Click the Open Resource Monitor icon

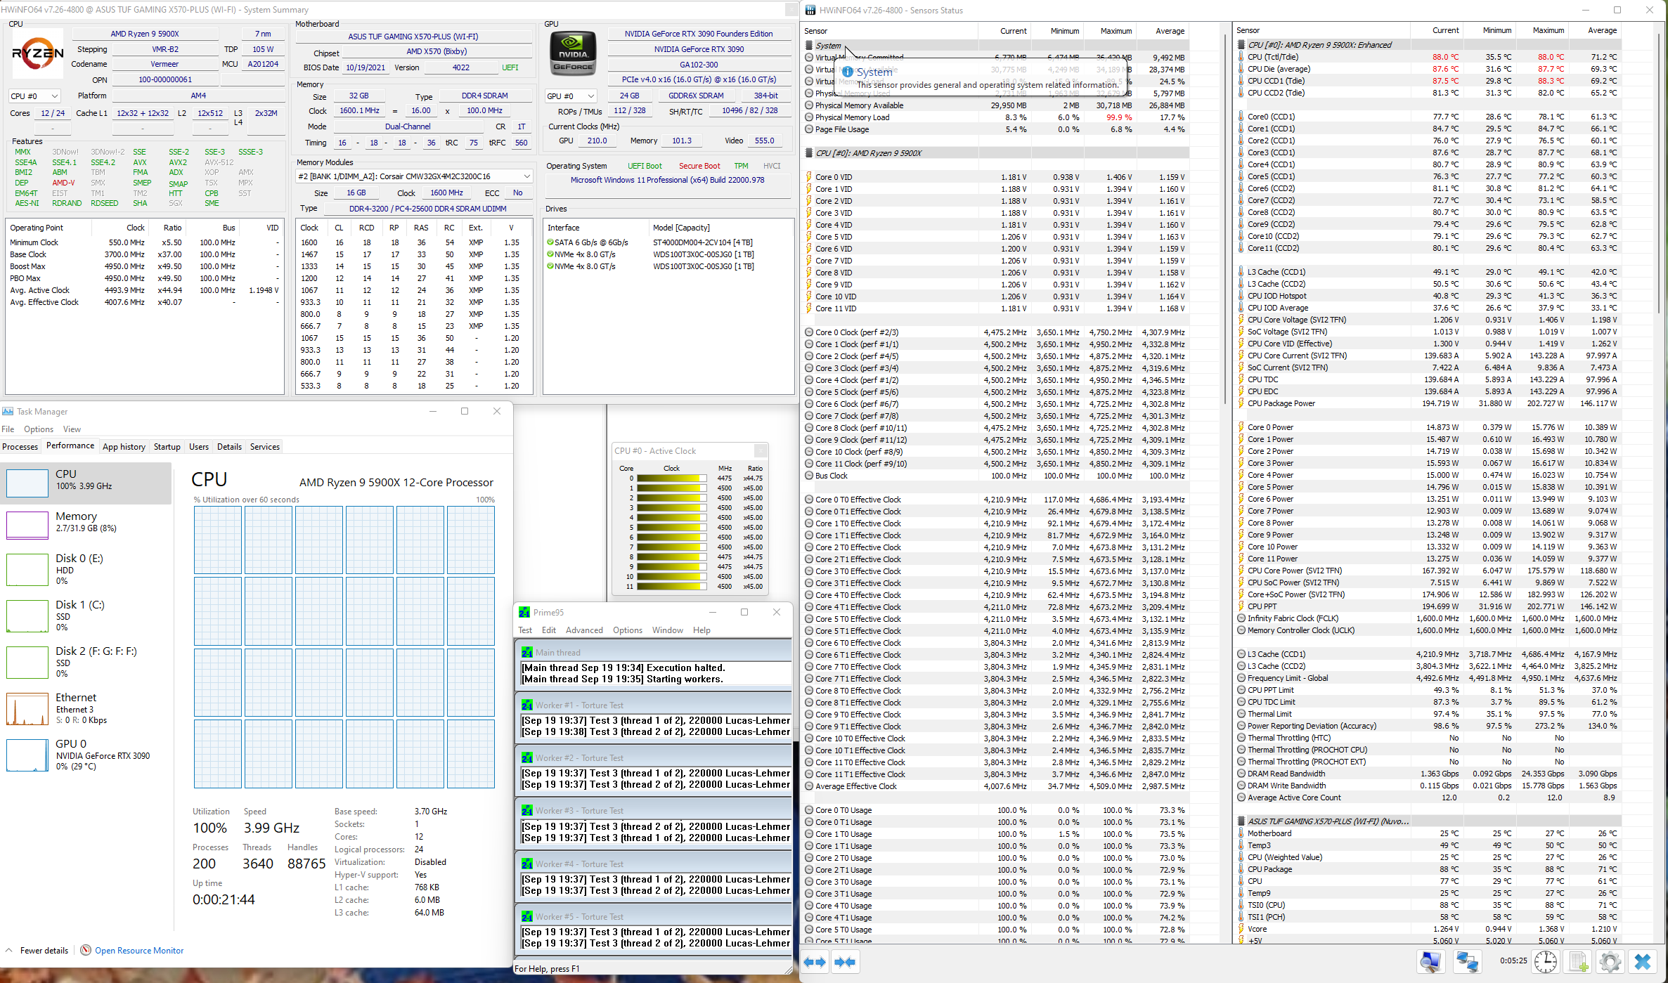86,950
